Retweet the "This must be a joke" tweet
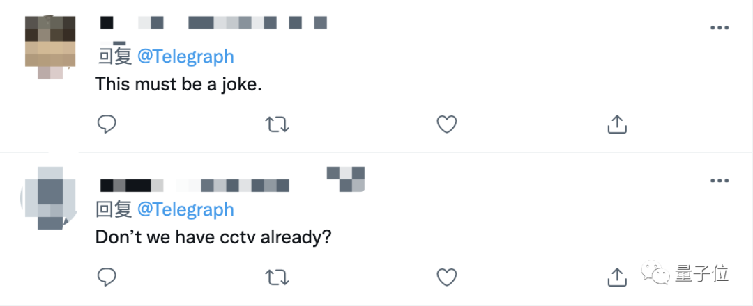Viewport: 753px width, 306px height. click(277, 124)
